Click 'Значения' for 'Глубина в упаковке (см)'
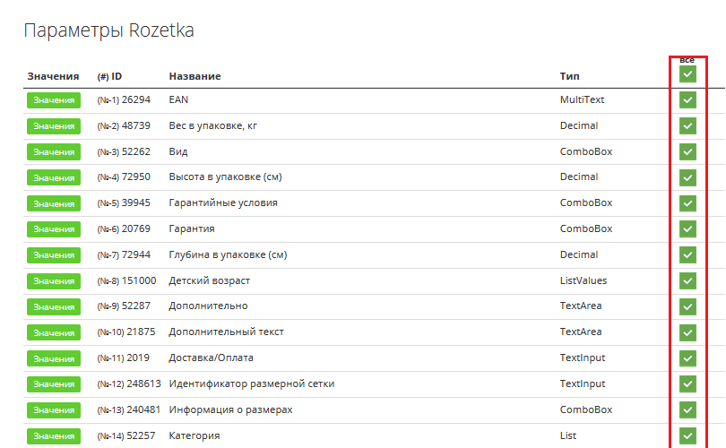Viewport: 726px width, 448px height. click(x=54, y=255)
